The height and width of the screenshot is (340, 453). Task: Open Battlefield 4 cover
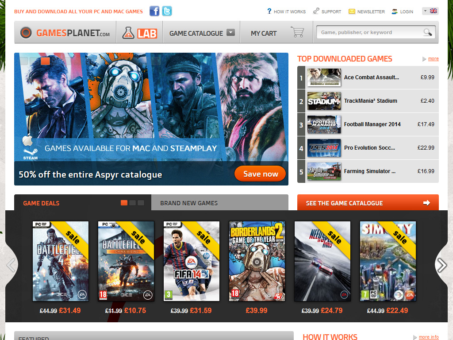pyautogui.click(x=61, y=261)
